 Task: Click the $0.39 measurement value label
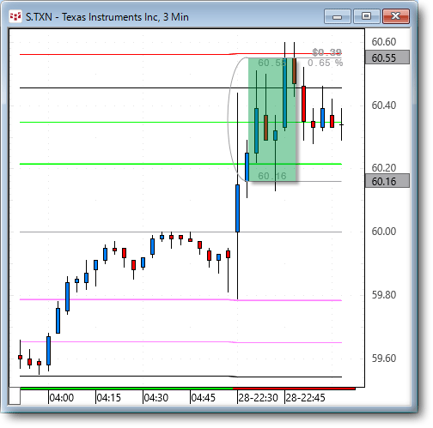click(x=326, y=52)
